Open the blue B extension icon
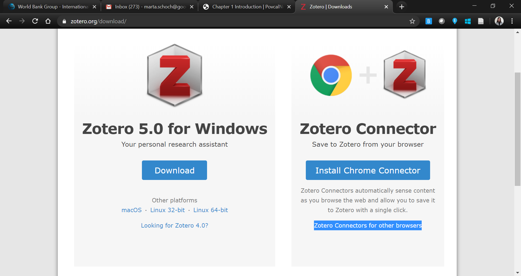Screen dimensions: 521x276 click(x=428, y=21)
